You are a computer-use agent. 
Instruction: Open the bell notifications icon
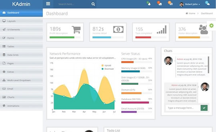pyautogui.click(x=149, y=4)
